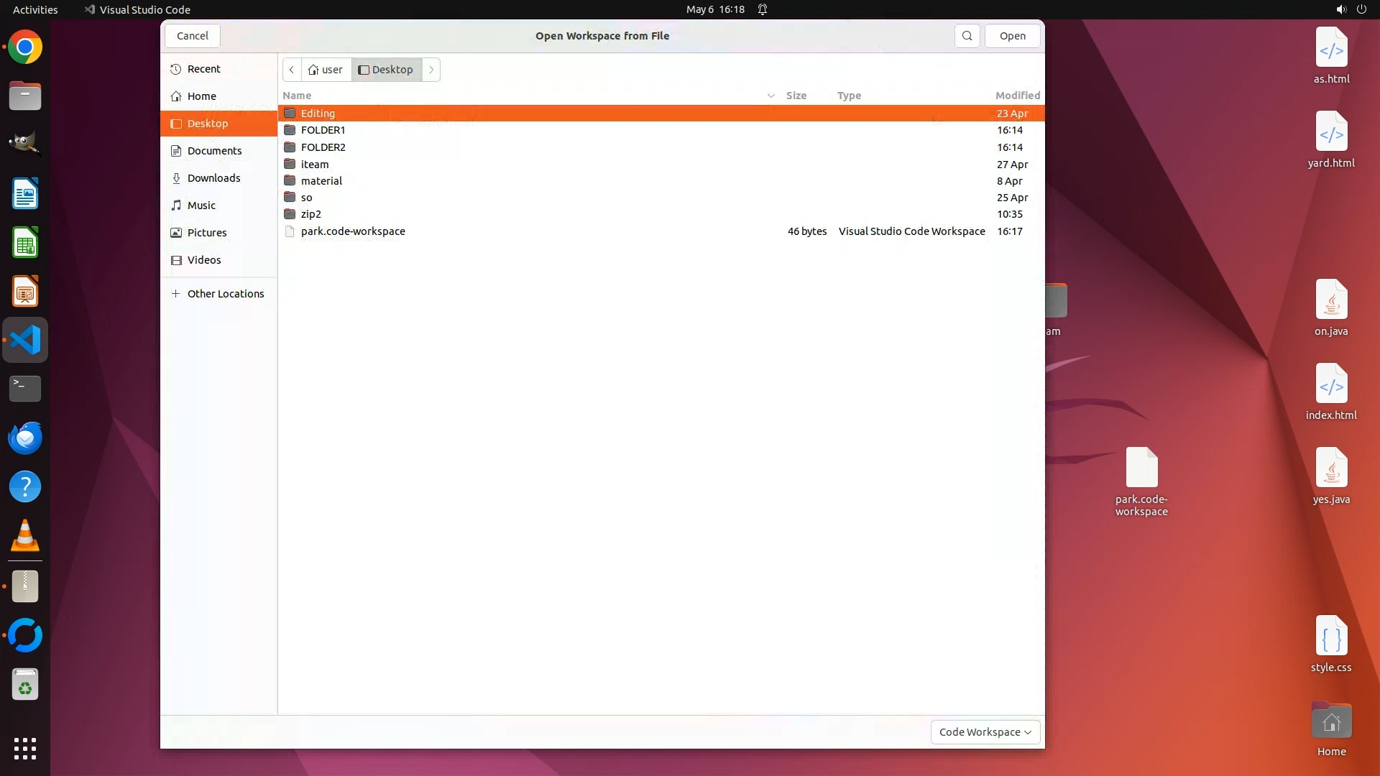The height and width of the screenshot is (776, 1380).
Task: Open the Trash icon in dock
Action: click(x=25, y=685)
